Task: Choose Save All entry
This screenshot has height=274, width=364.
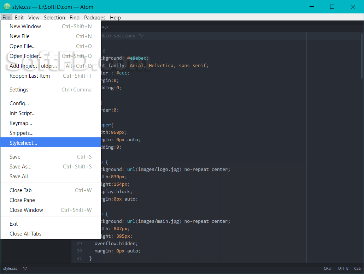Action: click(x=51, y=177)
